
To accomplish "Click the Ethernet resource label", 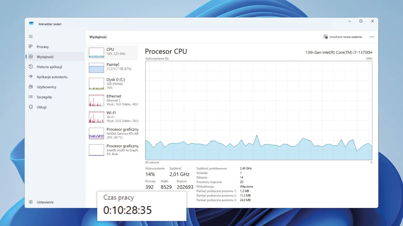I will pos(114,96).
